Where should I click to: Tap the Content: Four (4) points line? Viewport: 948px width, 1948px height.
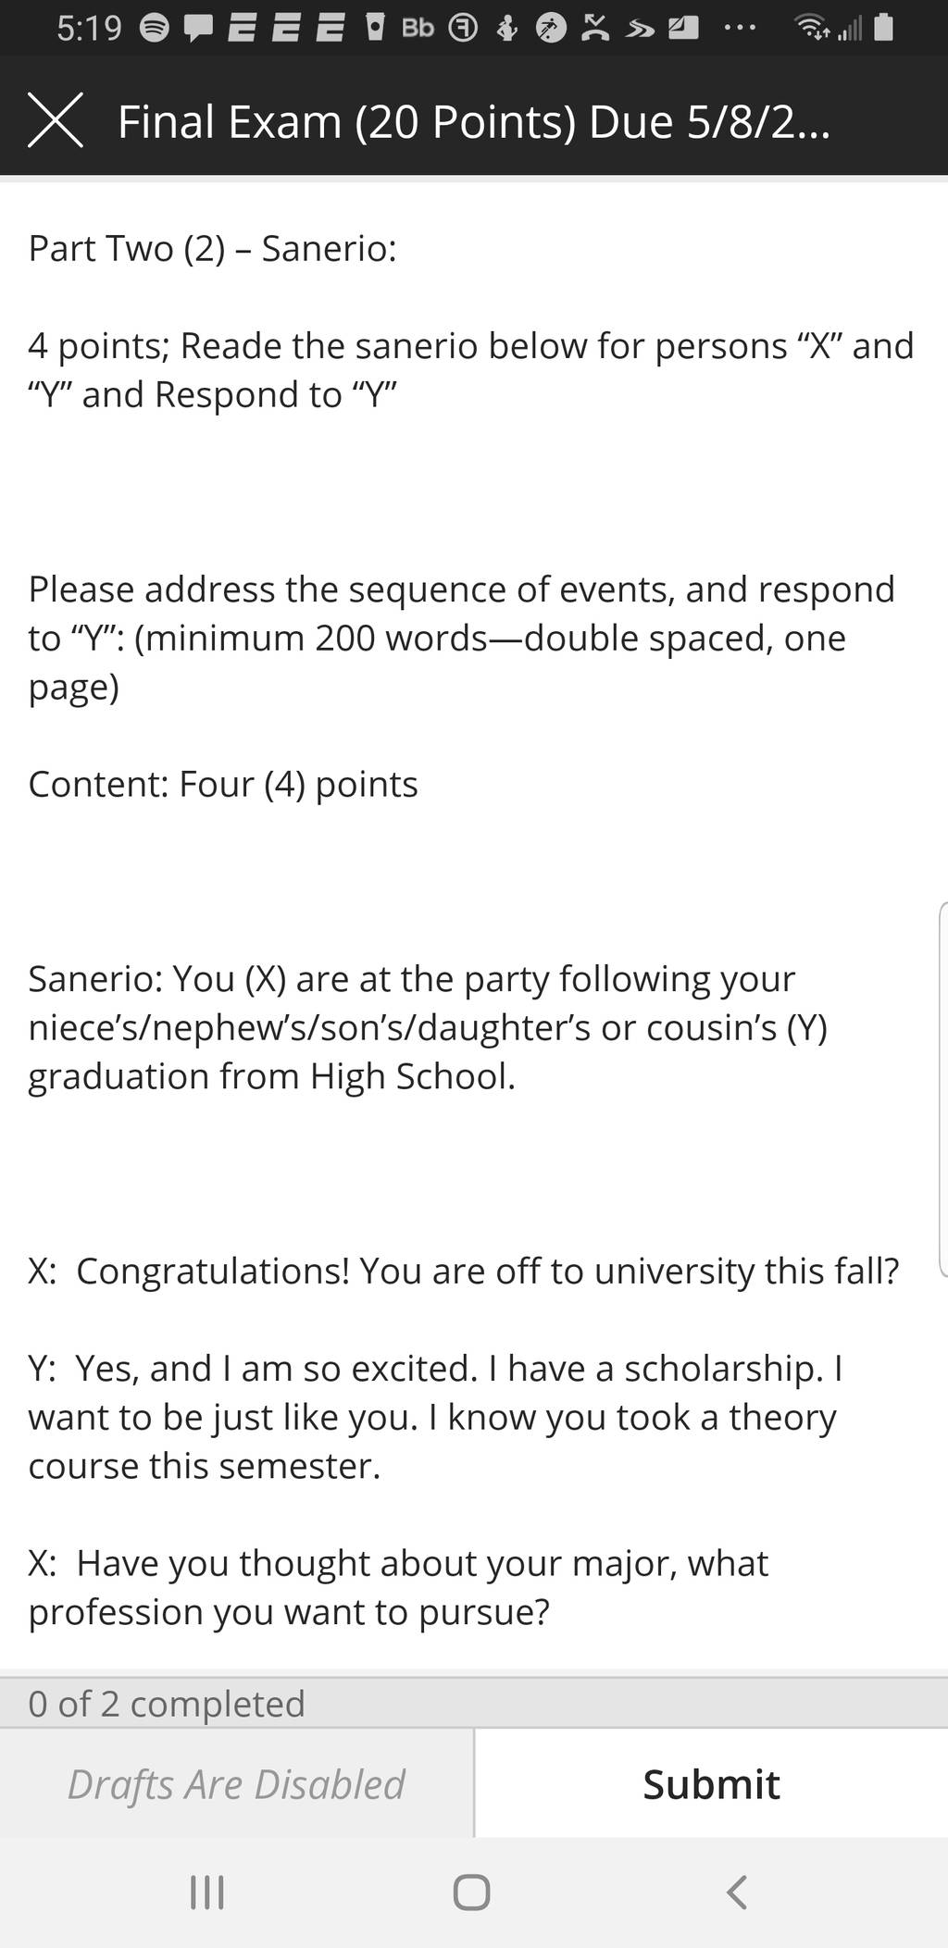(223, 784)
